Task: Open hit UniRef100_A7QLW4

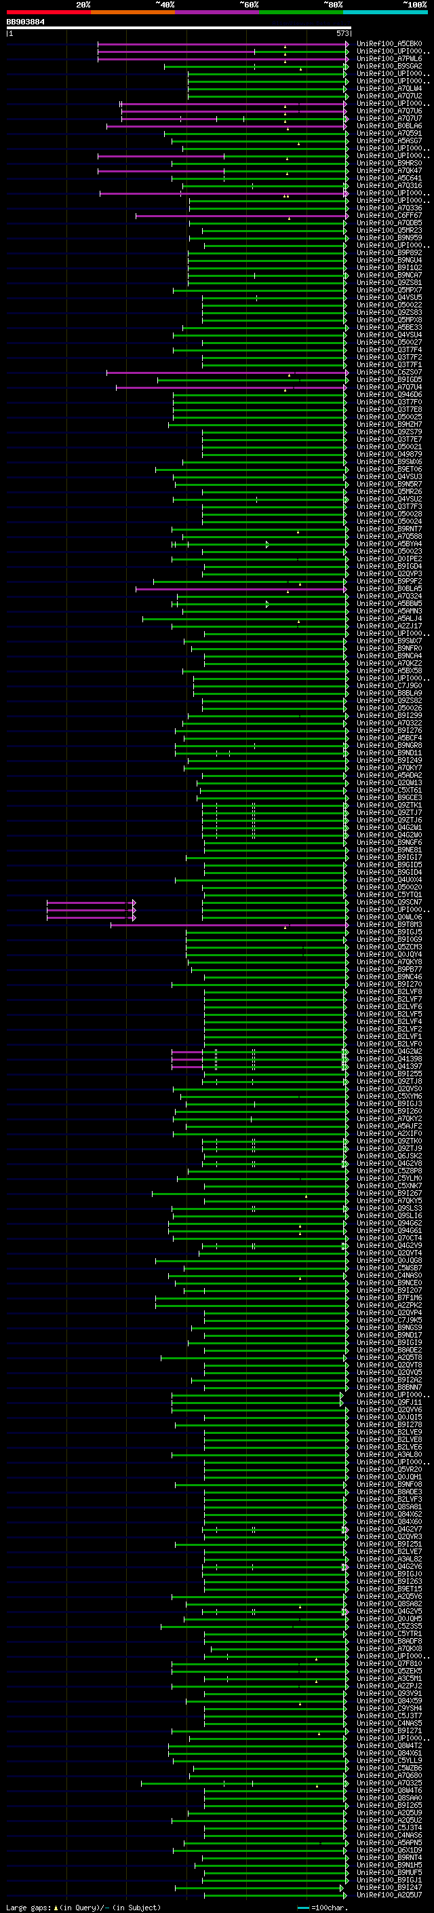Action: pos(389,88)
